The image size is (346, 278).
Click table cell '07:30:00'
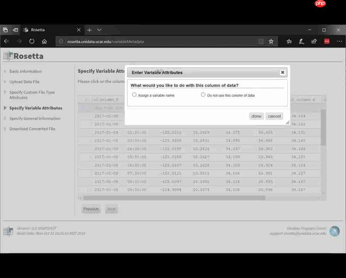point(137,173)
